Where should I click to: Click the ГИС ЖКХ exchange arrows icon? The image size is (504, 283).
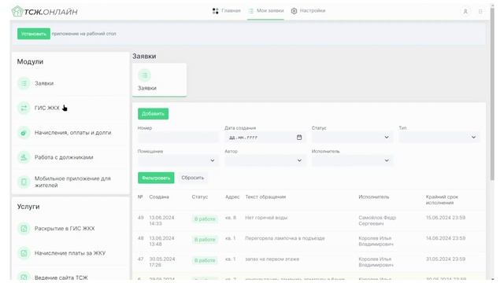[24, 108]
